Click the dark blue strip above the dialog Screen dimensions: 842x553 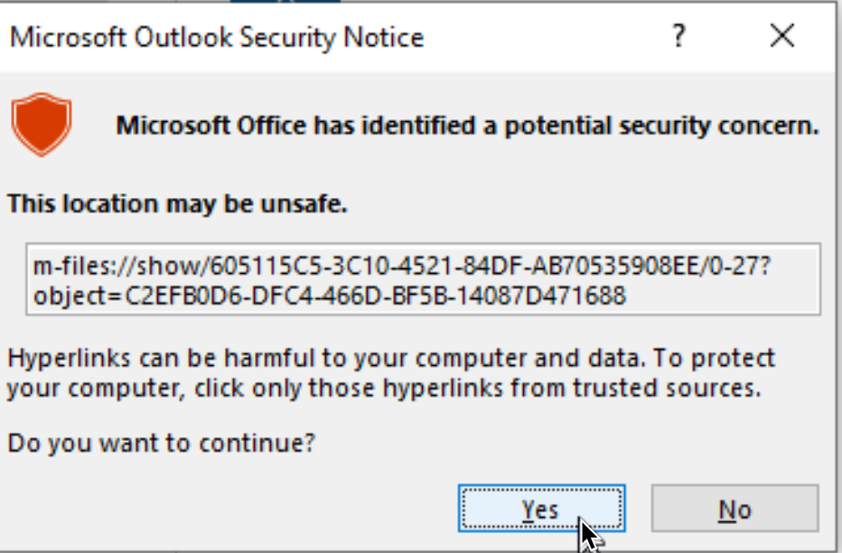[285, 1]
